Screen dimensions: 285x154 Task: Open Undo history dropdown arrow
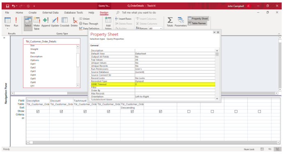17,6
